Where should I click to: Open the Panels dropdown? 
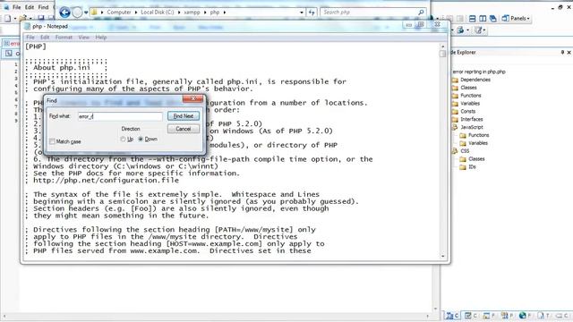pos(516,18)
